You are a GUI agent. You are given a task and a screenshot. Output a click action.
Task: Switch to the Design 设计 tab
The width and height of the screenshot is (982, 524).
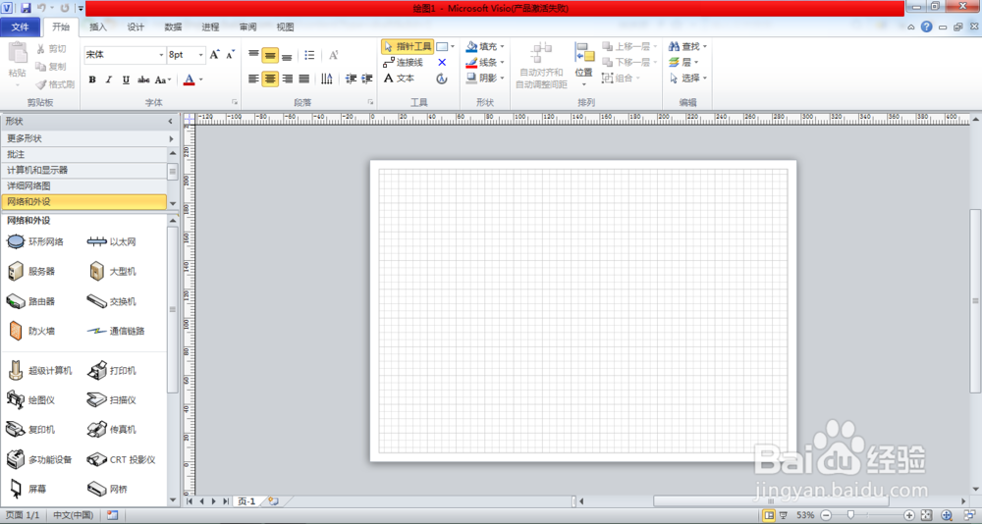(136, 26)
